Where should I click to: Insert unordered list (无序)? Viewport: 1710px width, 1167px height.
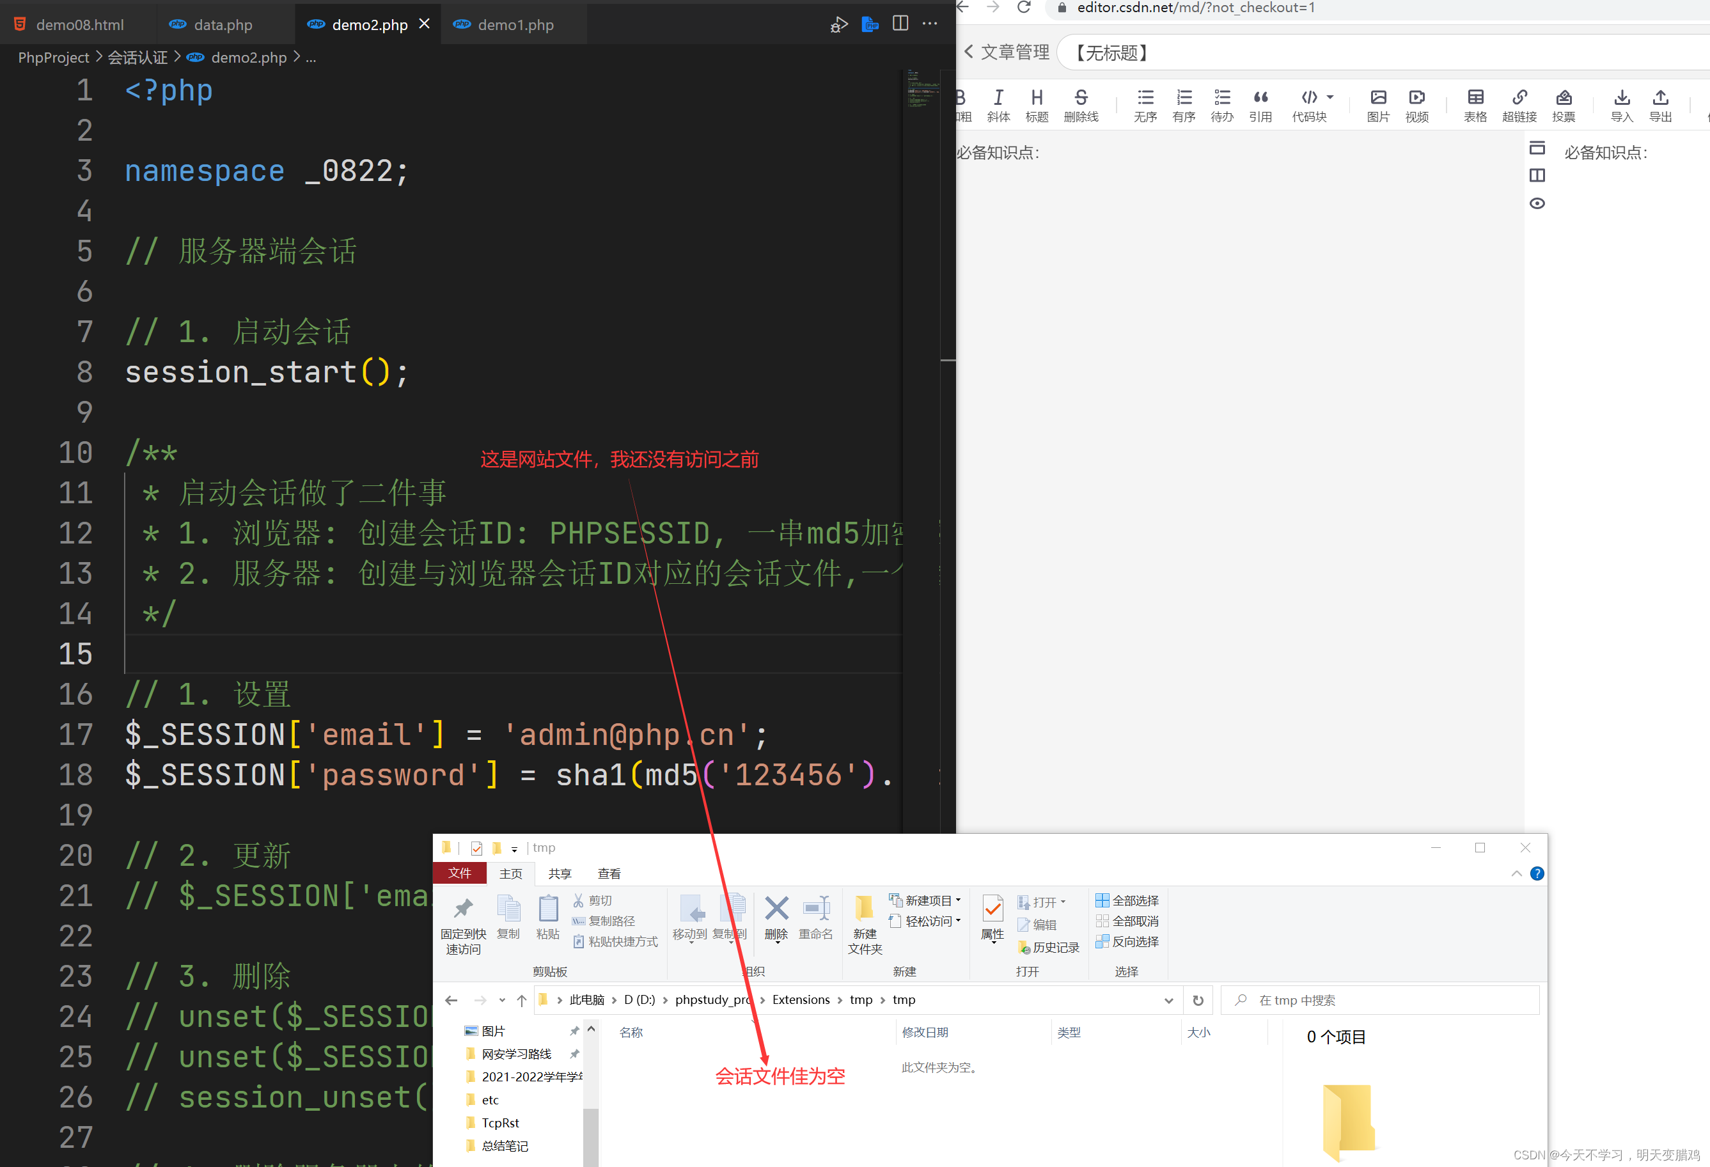point(1145,106)
